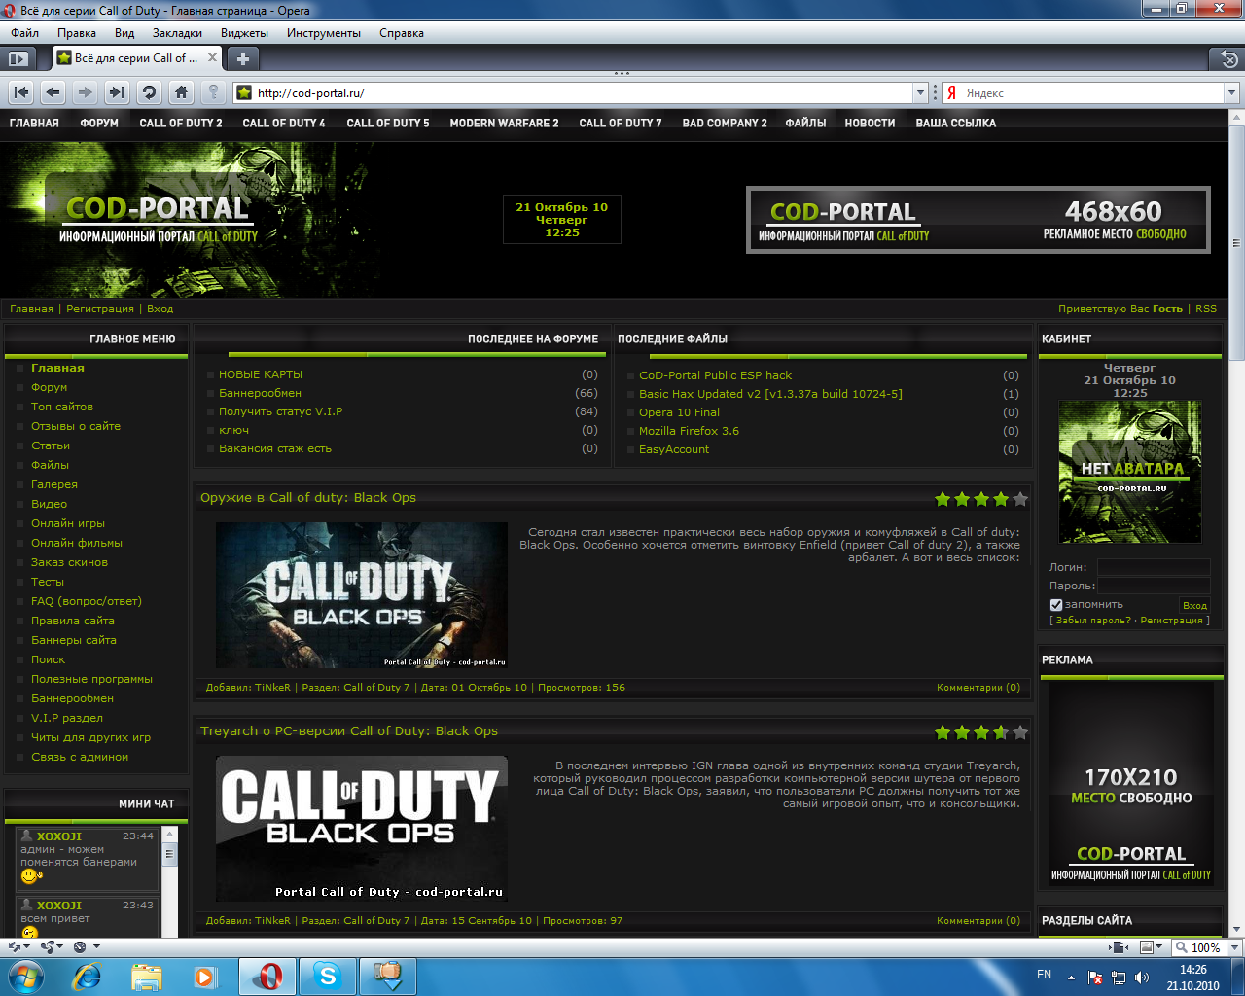Open the 'CoD-Portal Public ESP hack' file
The image size is (1245, 996).
(715, 375)
